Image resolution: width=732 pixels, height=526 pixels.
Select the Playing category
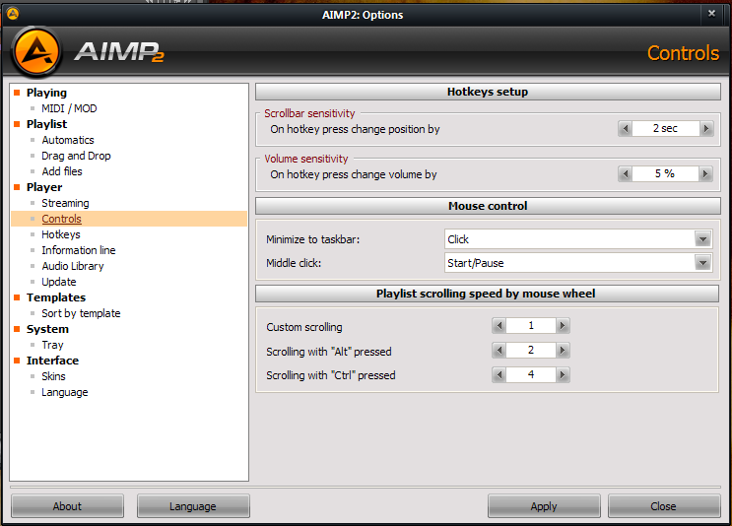pos(46,93)
